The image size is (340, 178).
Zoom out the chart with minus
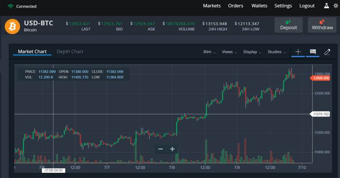pyautogui.click(x=161, y=149)
